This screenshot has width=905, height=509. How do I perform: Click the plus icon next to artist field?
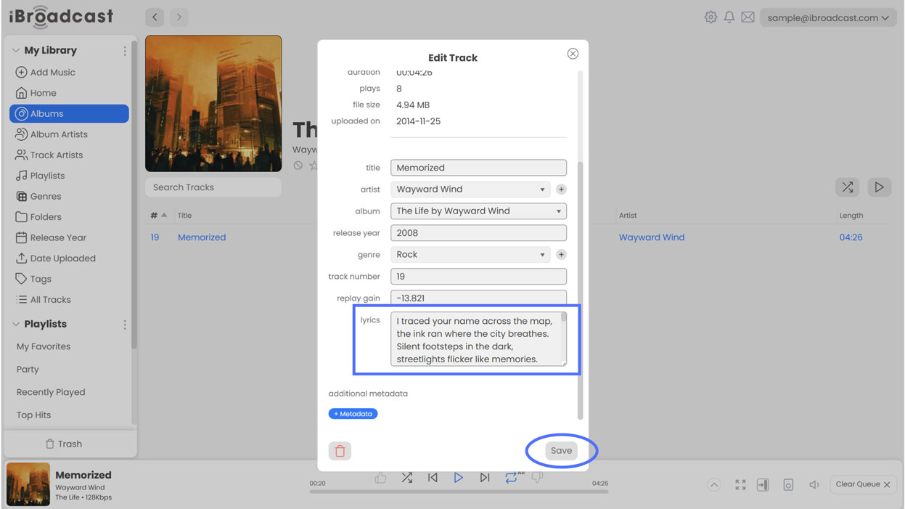pyautogui.click(x=561, y=190)
